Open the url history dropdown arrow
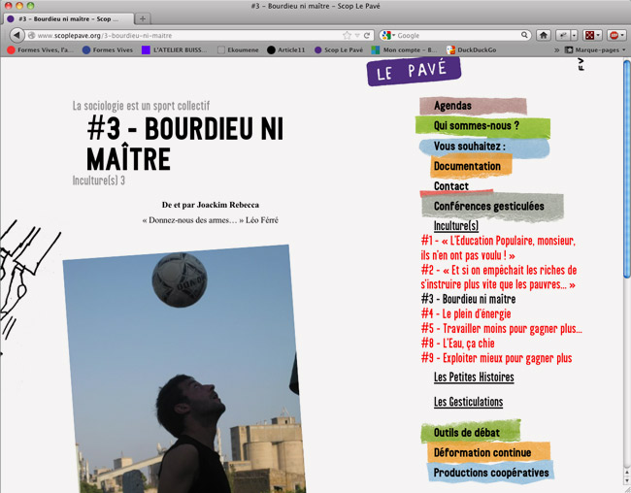Screen dimensions: 631x493 pos(357,35)
